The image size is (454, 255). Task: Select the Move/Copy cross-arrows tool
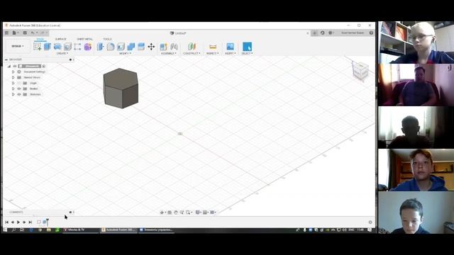click(151, 47)
